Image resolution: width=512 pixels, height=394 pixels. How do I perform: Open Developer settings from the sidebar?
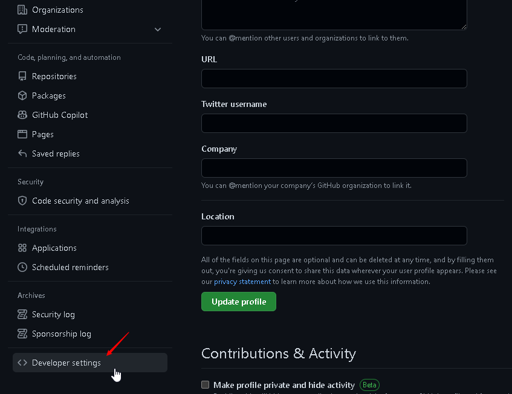66,363
